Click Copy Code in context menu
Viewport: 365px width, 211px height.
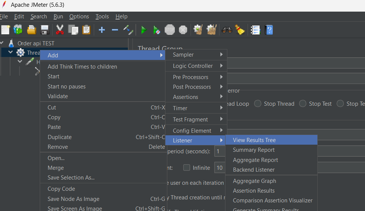(x=103, y=189)
